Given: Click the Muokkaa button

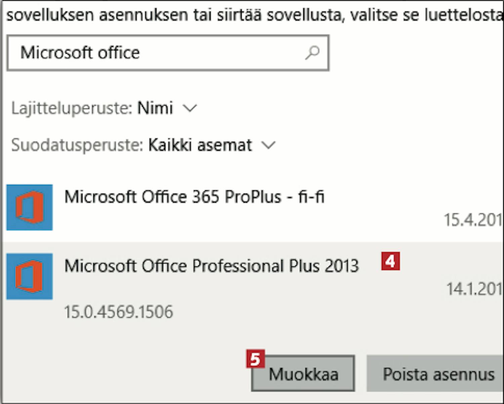Looking at the screenshot, I should tap(303, 373).
